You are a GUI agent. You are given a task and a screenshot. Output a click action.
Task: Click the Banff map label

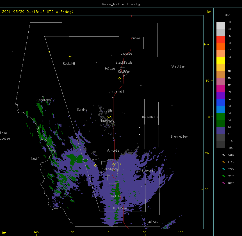coord(35,159)
